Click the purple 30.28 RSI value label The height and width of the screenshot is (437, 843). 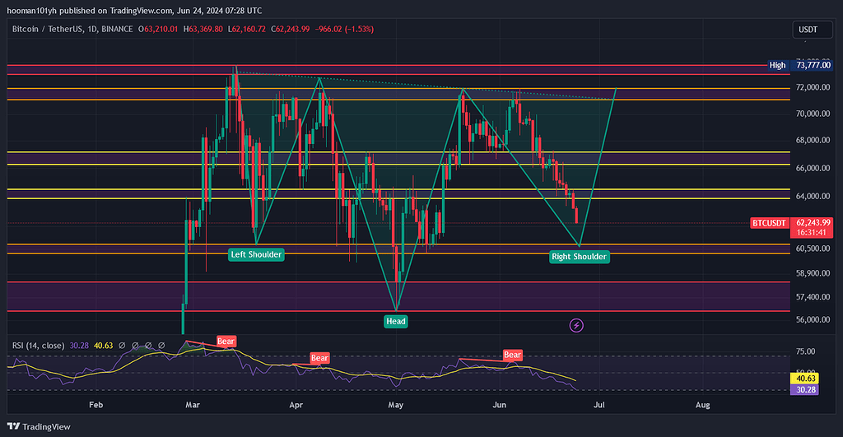click(x=802, y=390)
